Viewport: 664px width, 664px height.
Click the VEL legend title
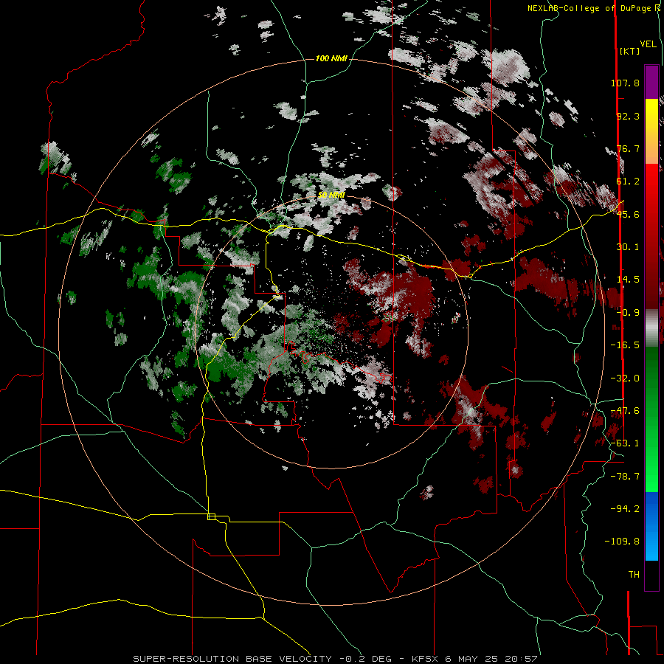point(648,44)
